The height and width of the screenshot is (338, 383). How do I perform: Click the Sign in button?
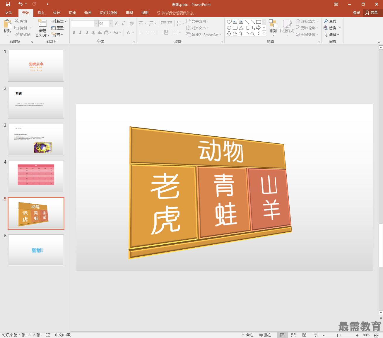(x=356, y=13)
